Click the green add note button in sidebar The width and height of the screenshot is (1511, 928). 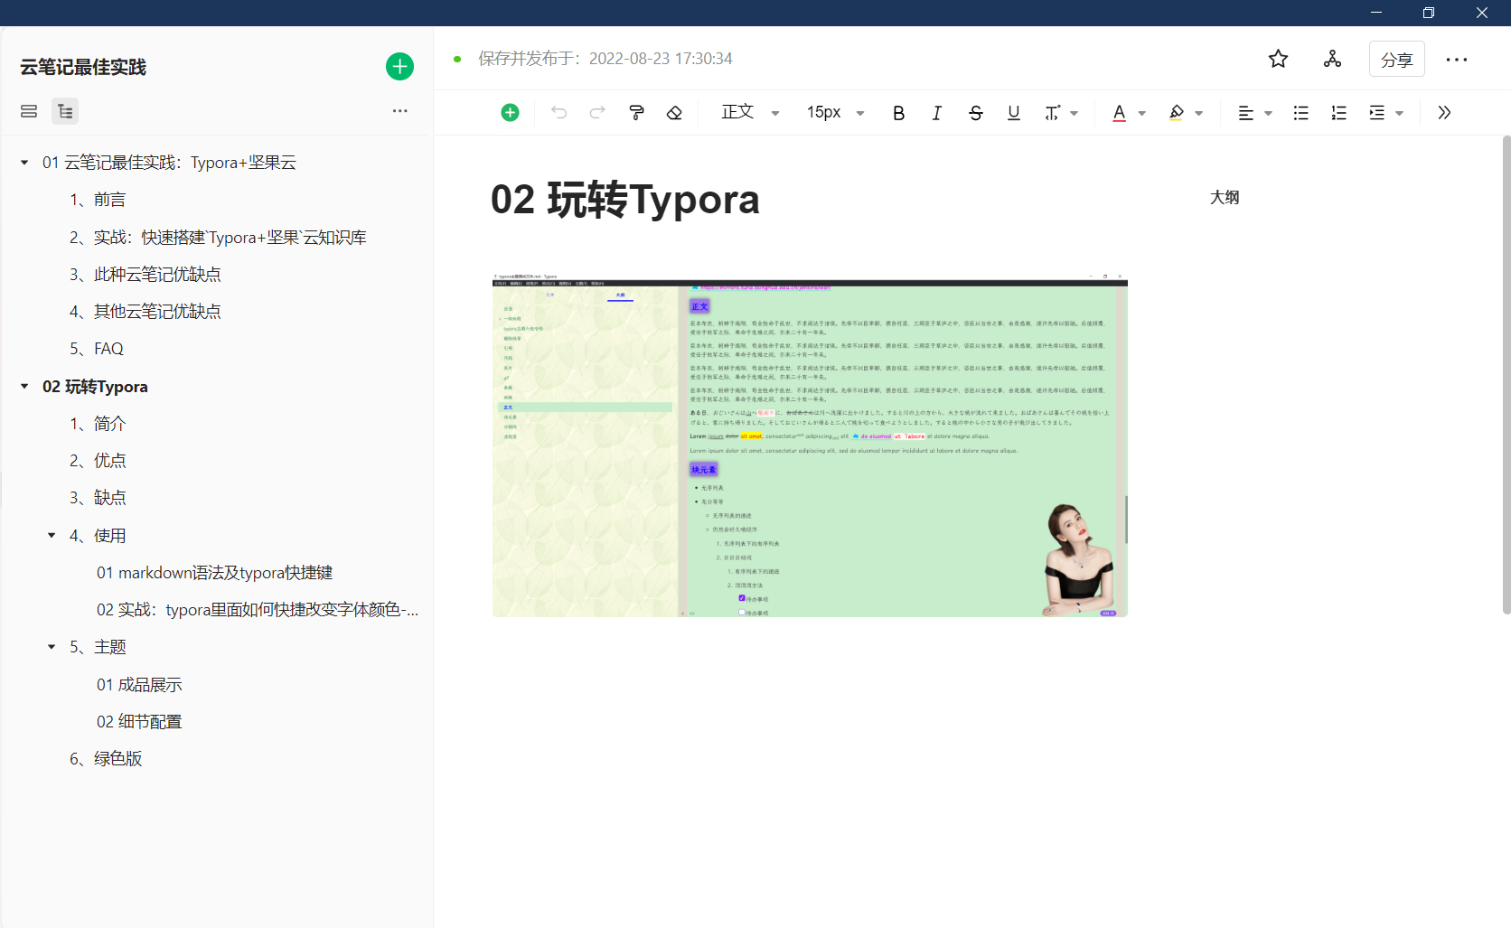tap(399, 66)
